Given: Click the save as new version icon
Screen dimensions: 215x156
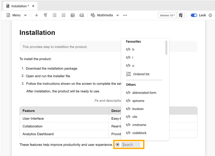Looking at the screenshot, I should (181, 15).
